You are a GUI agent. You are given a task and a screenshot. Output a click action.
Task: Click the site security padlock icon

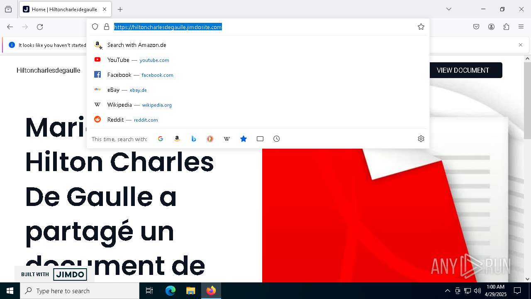coord(107,27)
